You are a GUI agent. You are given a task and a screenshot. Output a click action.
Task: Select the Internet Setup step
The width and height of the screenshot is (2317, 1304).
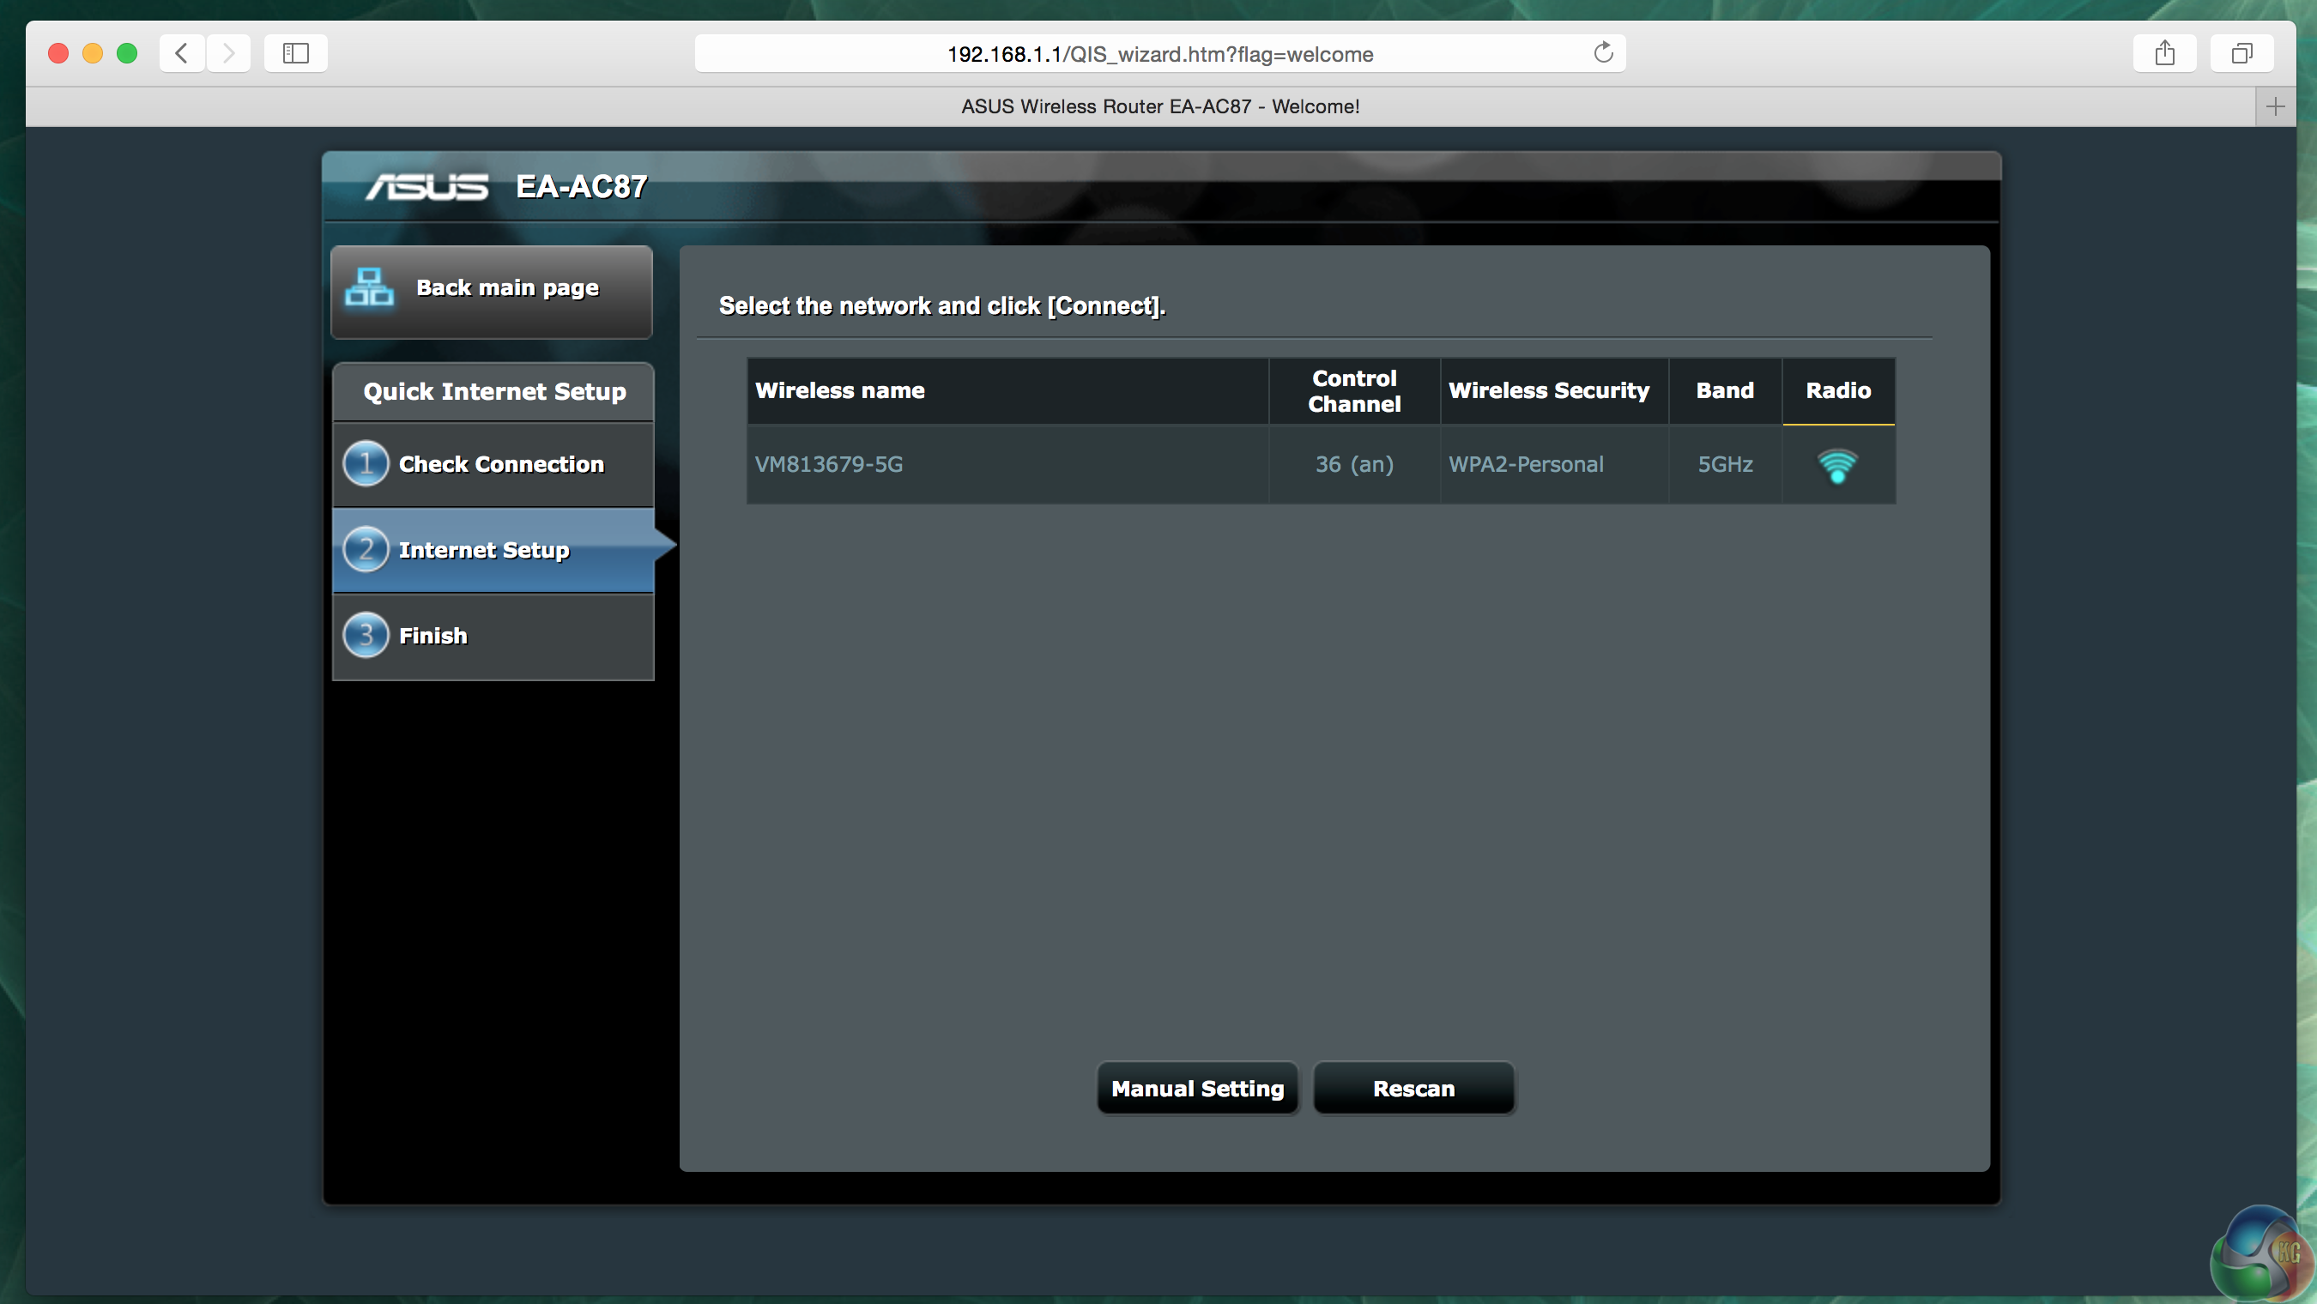click(x=484, y=549)
